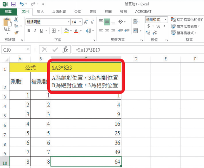Image resolution: width=204 pixels, height=168 pixels.
Task: Click the formula bar with =$A10*$B10
Action: pos(138,50)
